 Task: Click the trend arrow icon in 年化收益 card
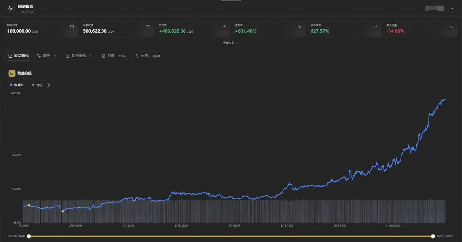tap(375, 27)
